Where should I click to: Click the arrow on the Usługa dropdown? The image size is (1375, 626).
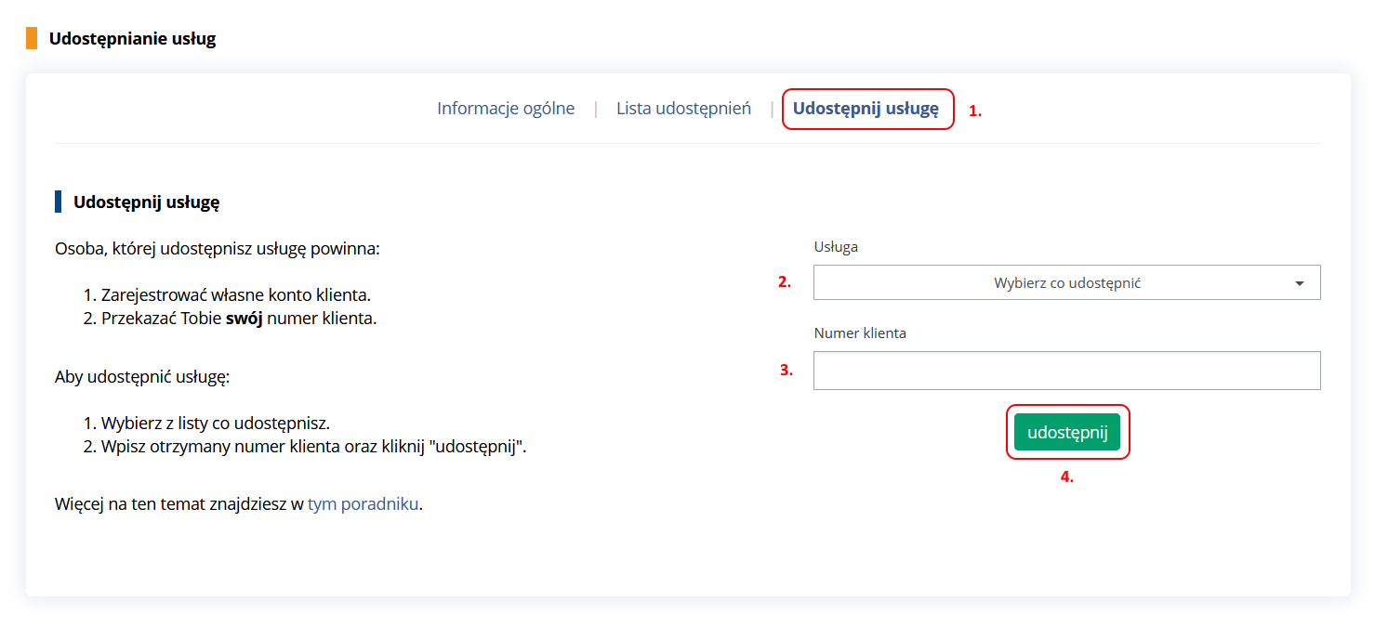point(1300,283)
